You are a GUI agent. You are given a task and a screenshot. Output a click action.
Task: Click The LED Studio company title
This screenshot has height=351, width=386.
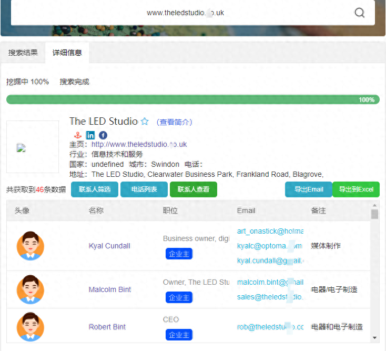click(x=104, y=121)
